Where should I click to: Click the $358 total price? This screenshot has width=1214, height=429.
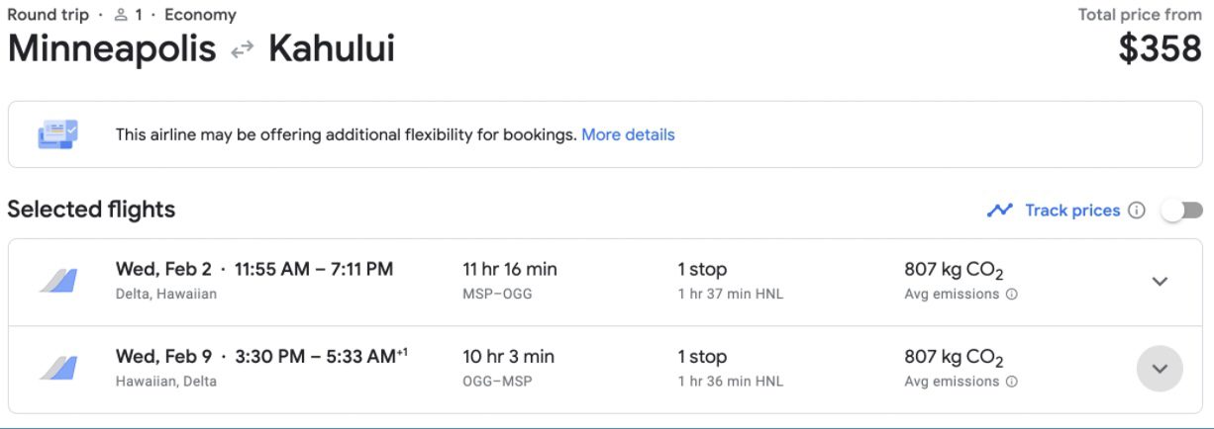(x=1161, y=49)
